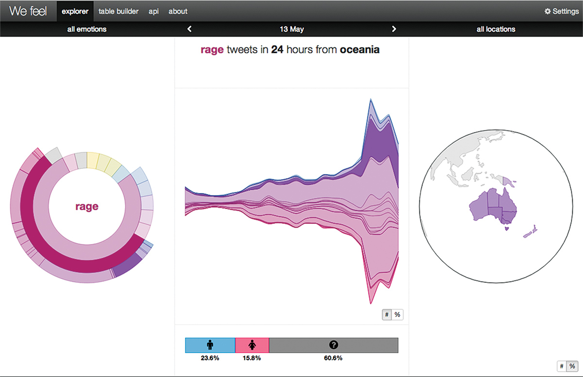Image resolution: width=583 pixels, height=377 pixels.
Task: Switch to the api tab
Action: [154, 11]
